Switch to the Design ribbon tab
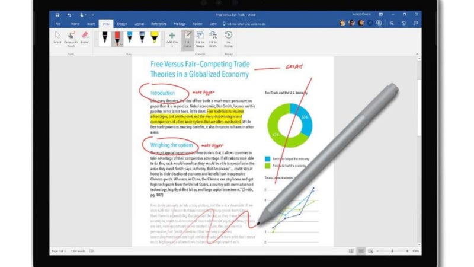Screen dimensions: 474x267 122,24
